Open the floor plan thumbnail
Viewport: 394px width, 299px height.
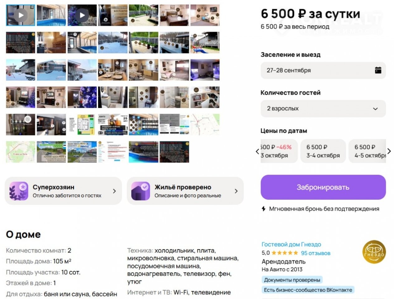pos(82,125)
